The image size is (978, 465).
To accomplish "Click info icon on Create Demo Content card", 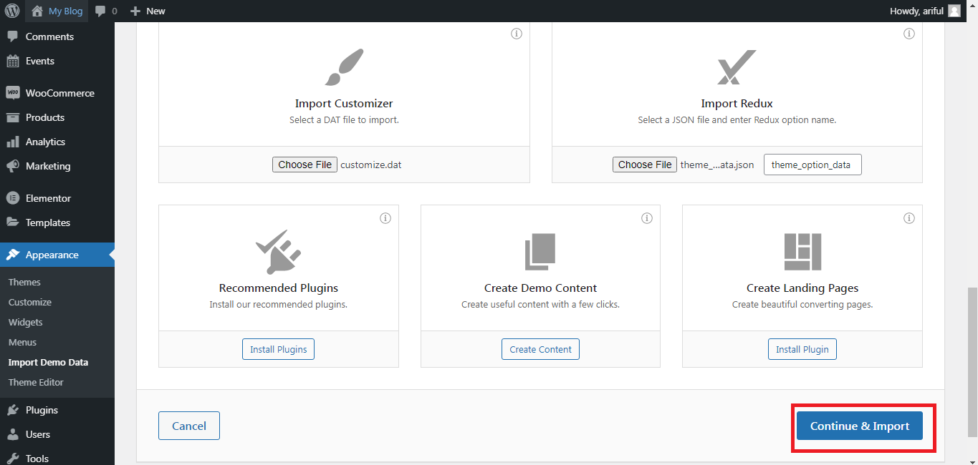I will [647, 218].
